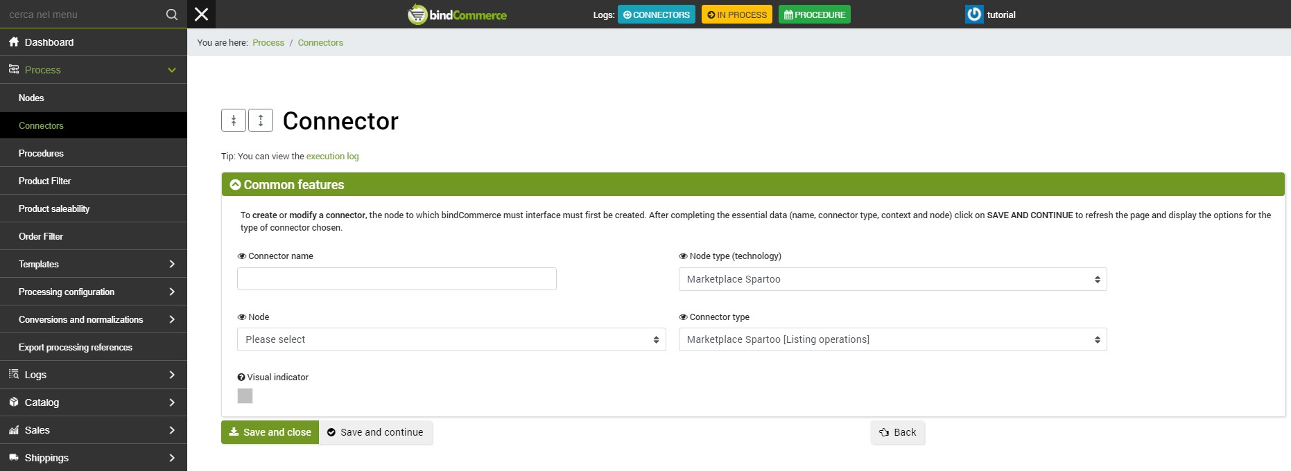
Task: Pick the Visual indicator gray color swatch
Action: [245, 396]
